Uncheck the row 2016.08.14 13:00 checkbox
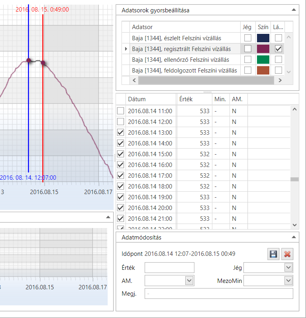This screenshot has height=318, width=306. coord(120,132)
